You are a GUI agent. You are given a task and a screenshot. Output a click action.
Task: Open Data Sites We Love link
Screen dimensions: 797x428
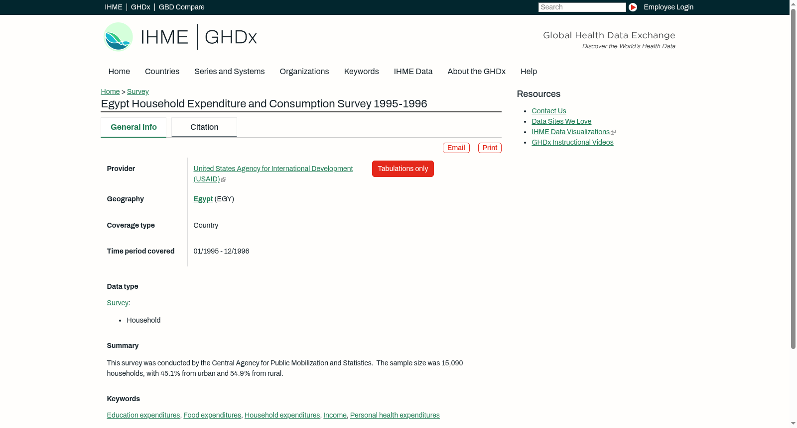click(561, 121)
